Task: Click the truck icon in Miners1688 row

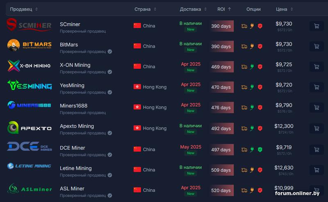Action: (x=244, y=107)
